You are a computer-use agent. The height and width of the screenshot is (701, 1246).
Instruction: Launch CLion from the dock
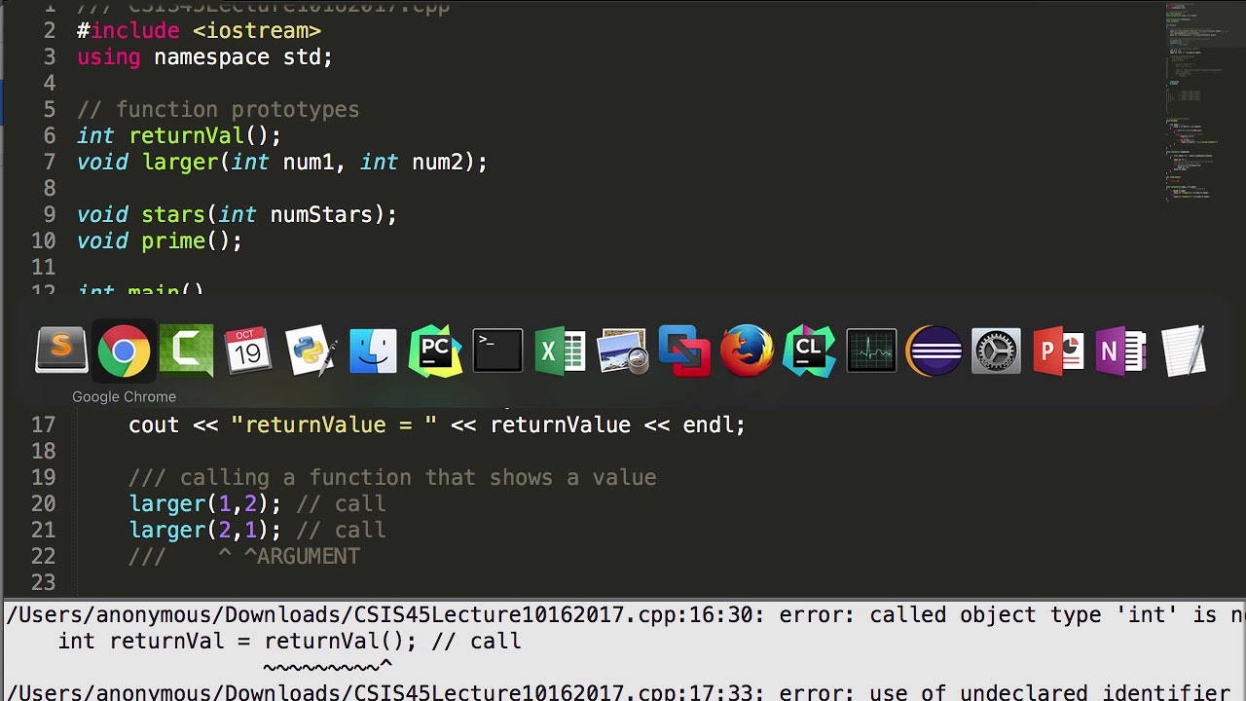(809, 350)
